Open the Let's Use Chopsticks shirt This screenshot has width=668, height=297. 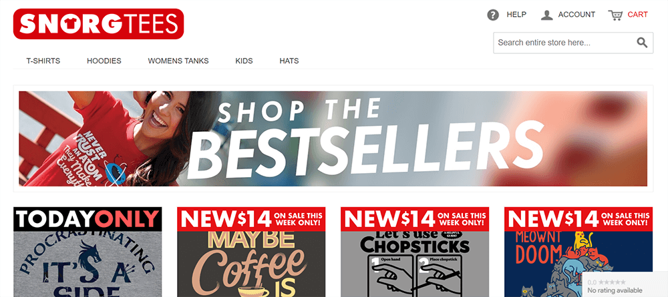415,252
